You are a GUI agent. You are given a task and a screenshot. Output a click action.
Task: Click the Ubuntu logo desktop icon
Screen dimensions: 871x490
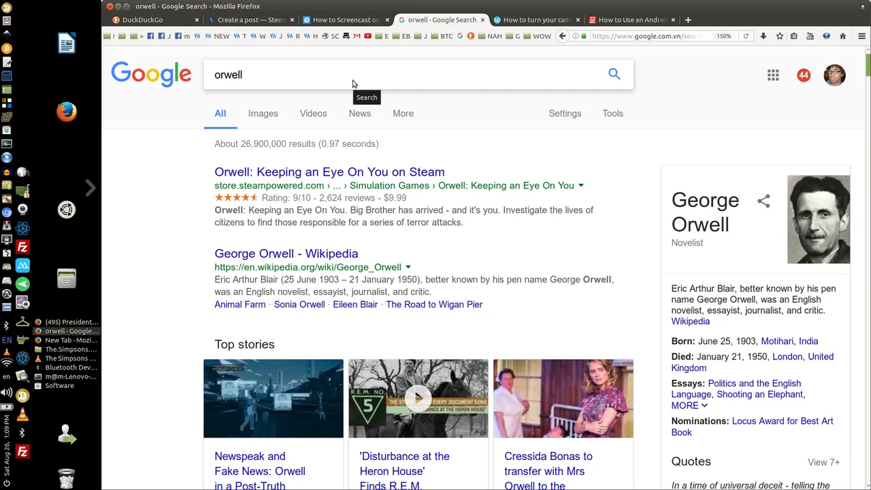(67, 210)
